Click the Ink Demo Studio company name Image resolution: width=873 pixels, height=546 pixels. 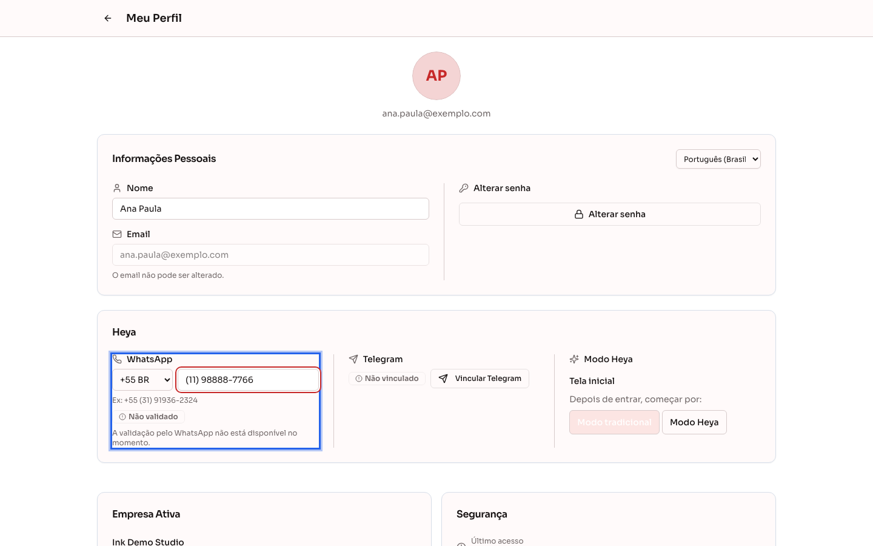[148, 542]
